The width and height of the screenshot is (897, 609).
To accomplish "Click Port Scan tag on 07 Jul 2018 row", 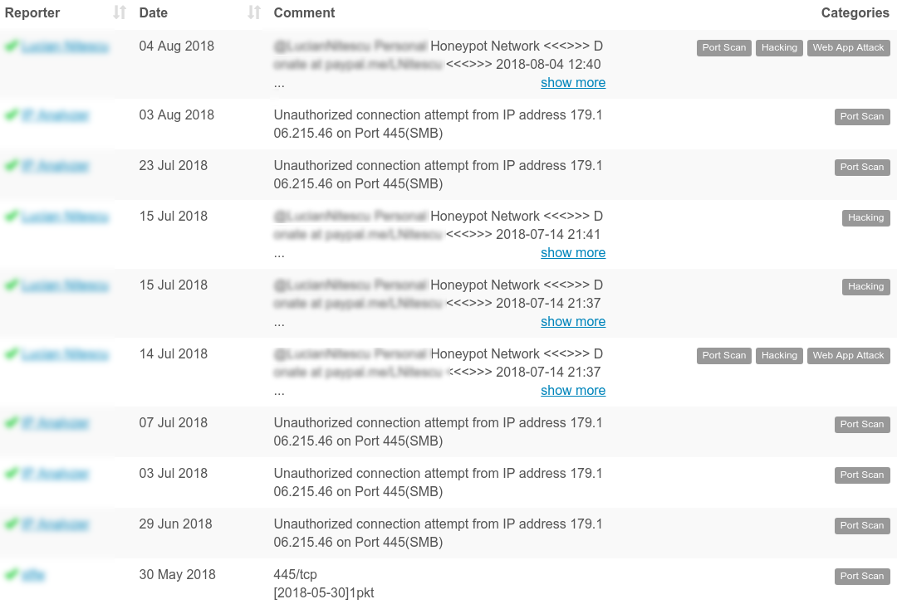I will pos(862,425).
